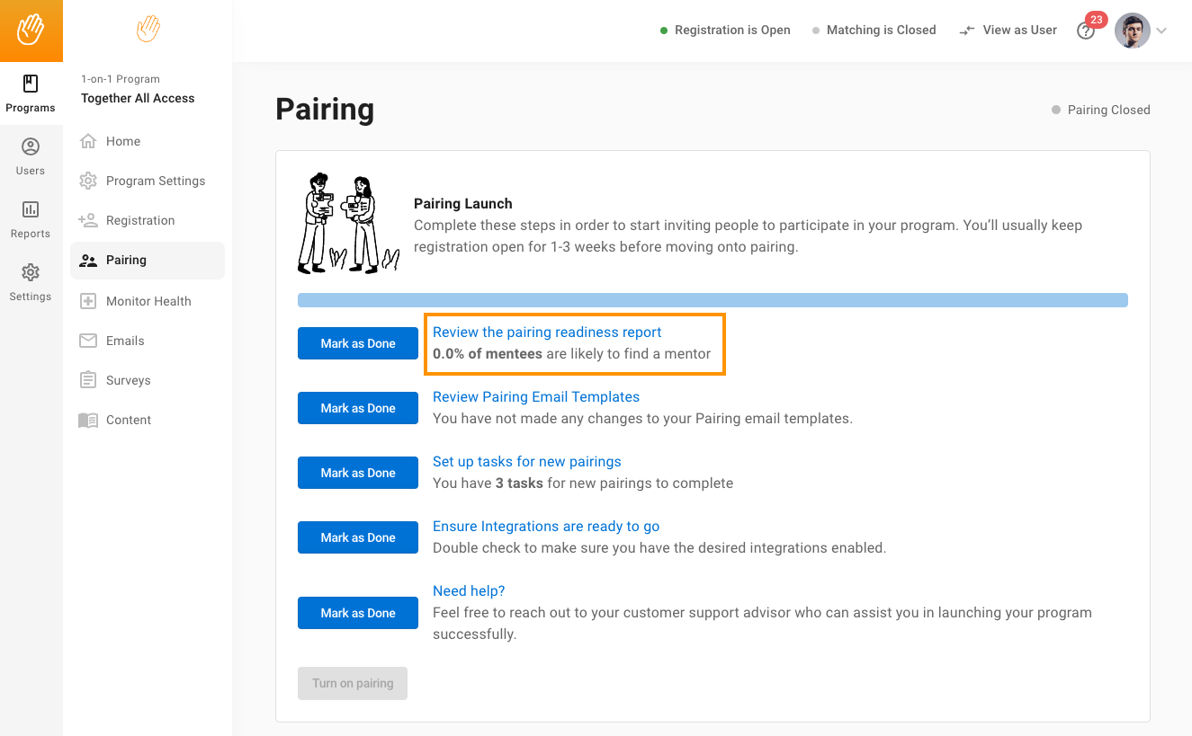Click Matching is Closed status

[874, 30]
